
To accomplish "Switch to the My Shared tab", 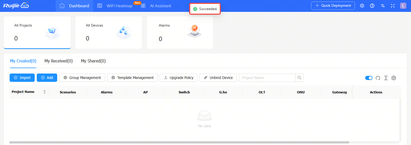I will (93, 61).
